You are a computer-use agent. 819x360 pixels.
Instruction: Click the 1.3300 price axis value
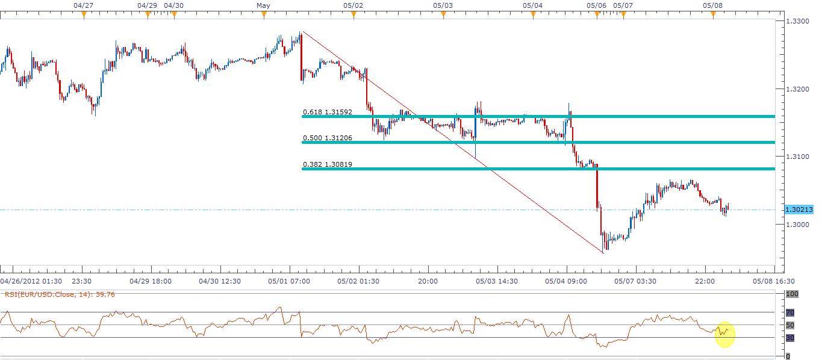click(797, 21)
